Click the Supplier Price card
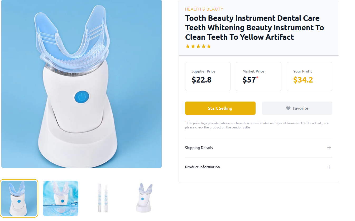355x221 pixels. tap(208, 76)
